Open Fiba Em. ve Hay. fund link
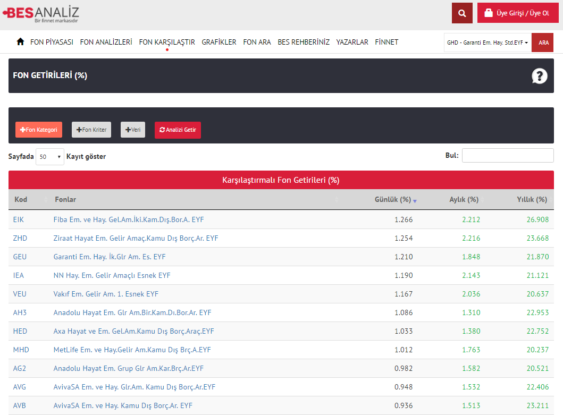Screen dimensions: 563x415 pyautogui.click(x=129, y=219)
